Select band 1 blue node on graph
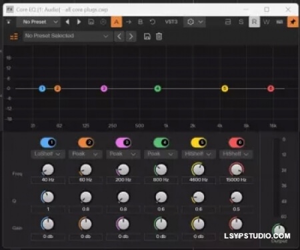Viewport: 300px width, 250px height. (x=42, y=89)
